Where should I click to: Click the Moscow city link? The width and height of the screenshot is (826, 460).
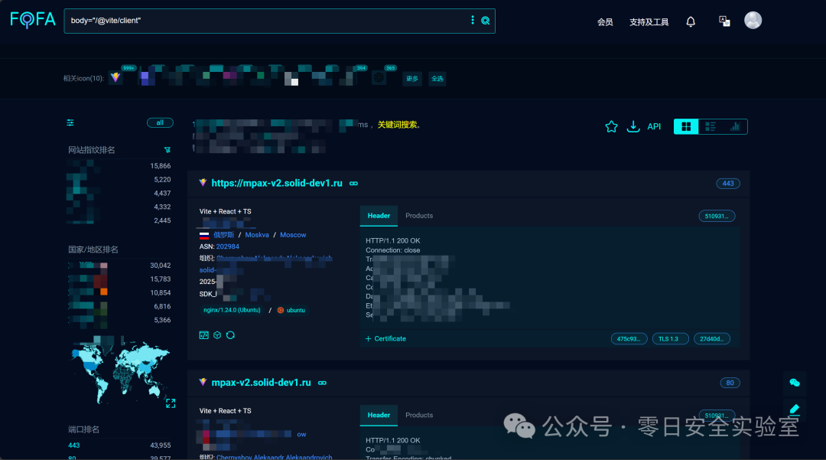tap(293, 235)
